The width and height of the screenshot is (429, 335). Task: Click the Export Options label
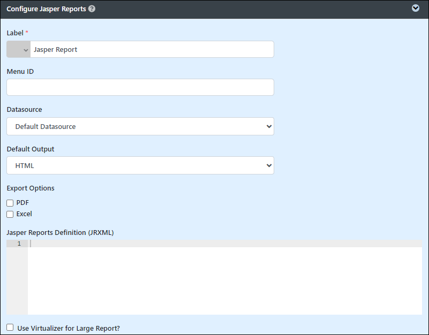(31, 188)
